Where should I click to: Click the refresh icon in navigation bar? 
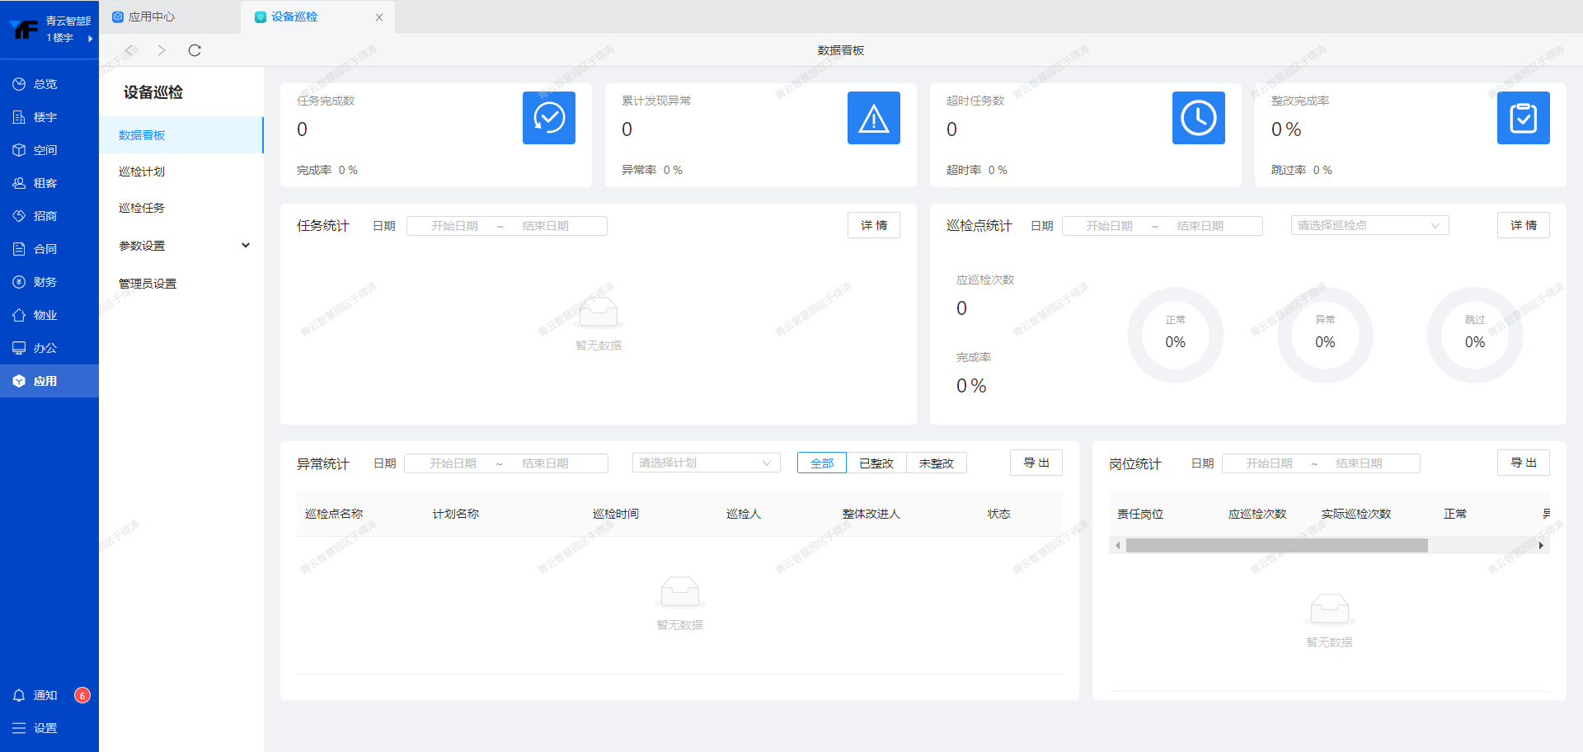click(195, 50)
